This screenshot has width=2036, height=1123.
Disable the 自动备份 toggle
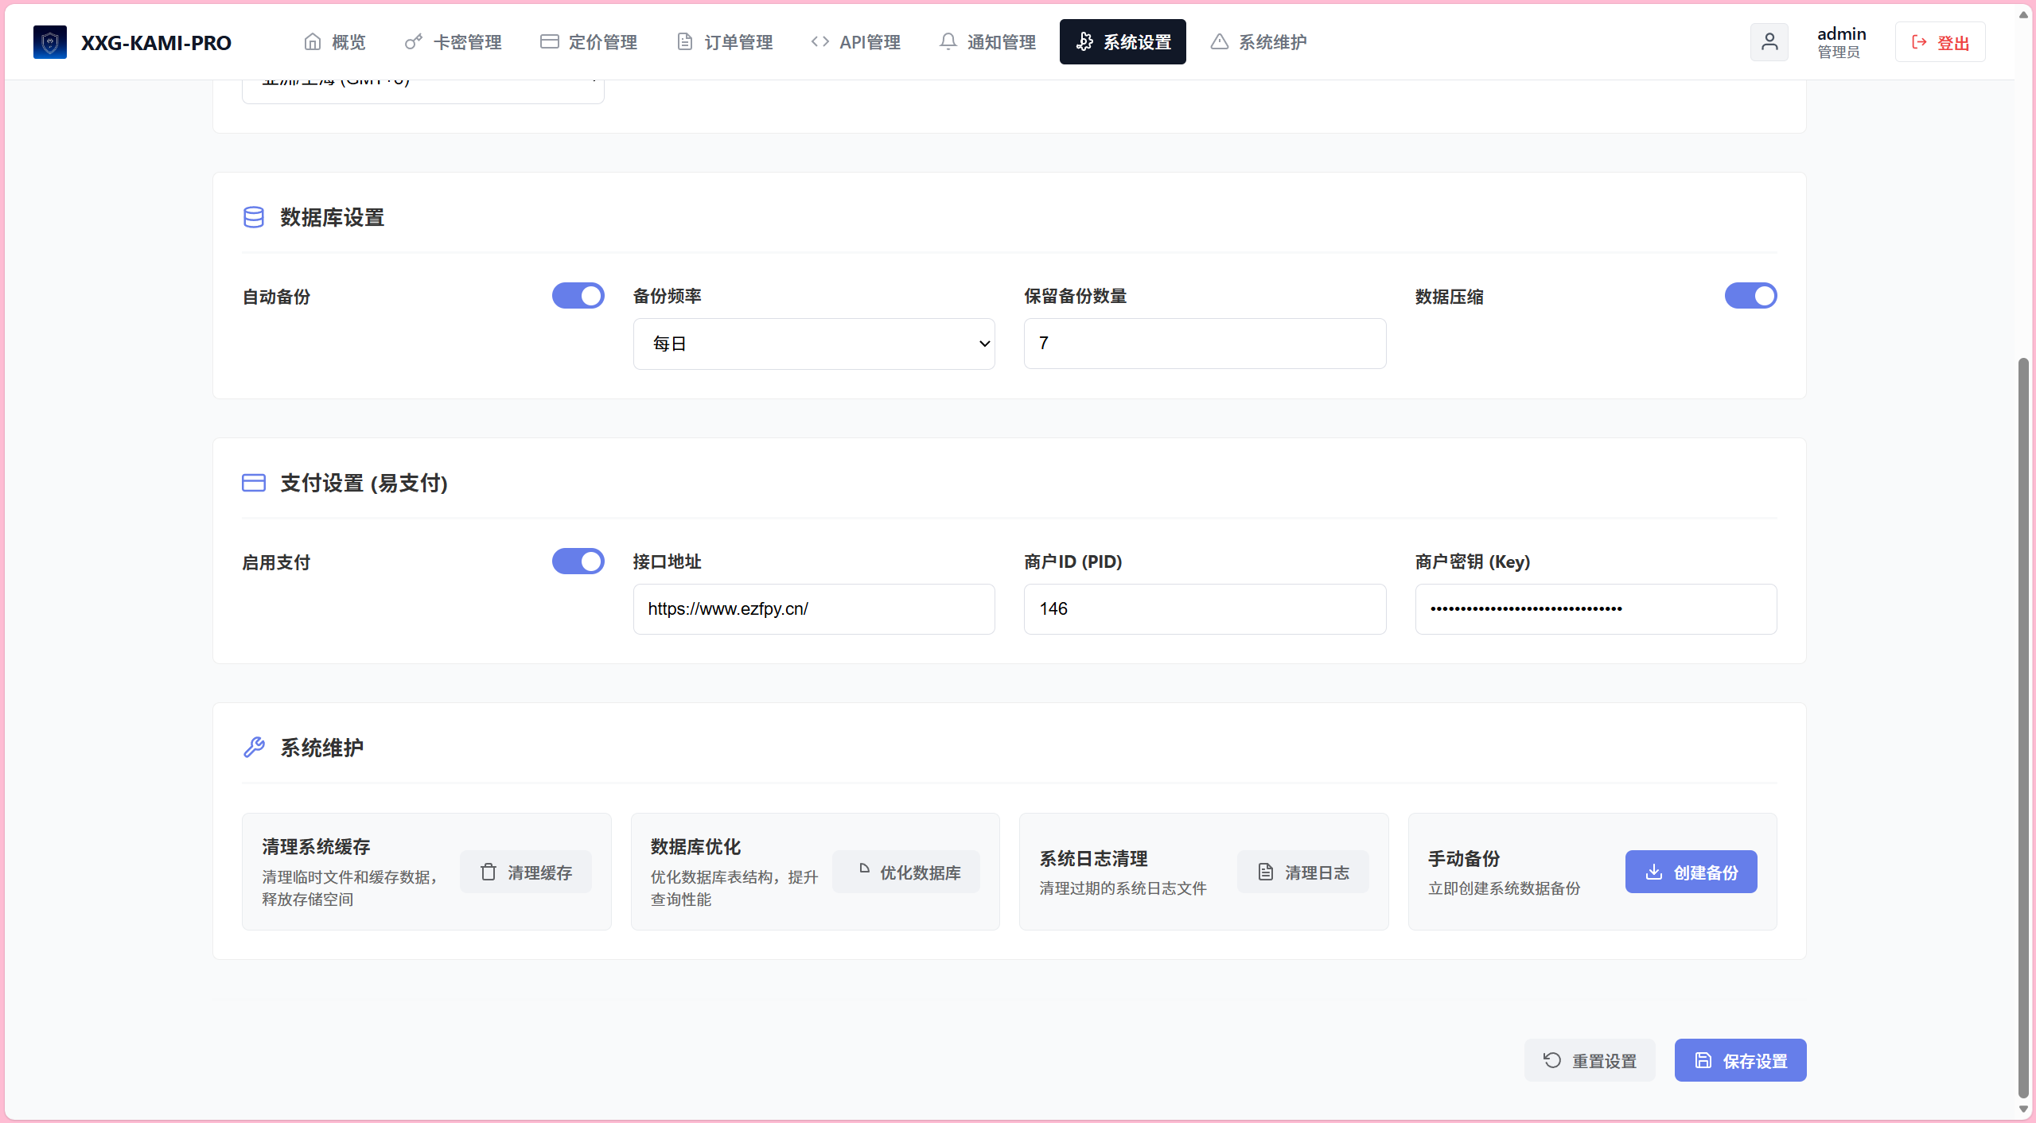pos(578,295)
